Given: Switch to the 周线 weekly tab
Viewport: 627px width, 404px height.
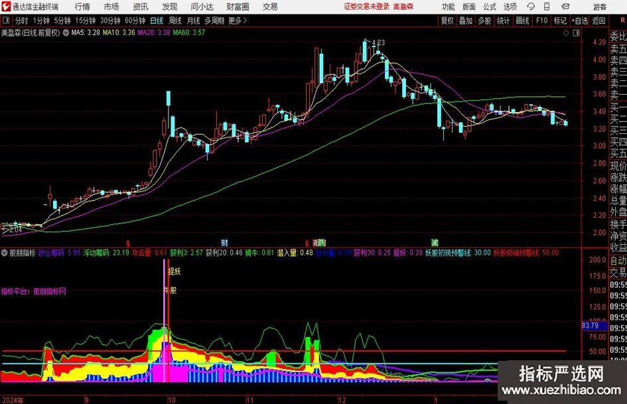Looking at the screenshot, I should (175, 21).
